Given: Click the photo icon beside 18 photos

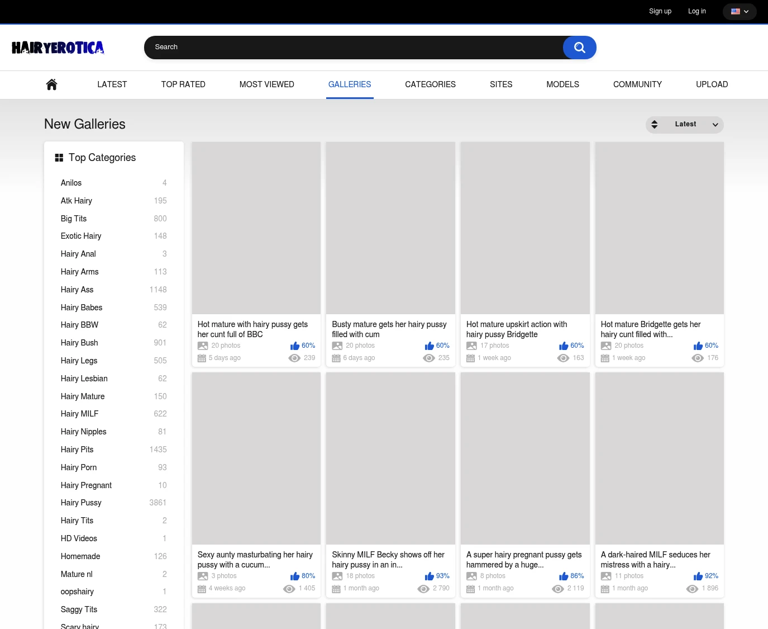Looking at the screenshot, I should coord(337,576).
